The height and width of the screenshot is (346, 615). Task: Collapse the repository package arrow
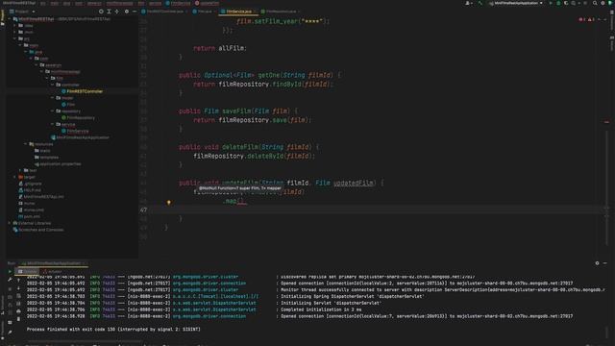pyautogui.click(x=52, y=111)
